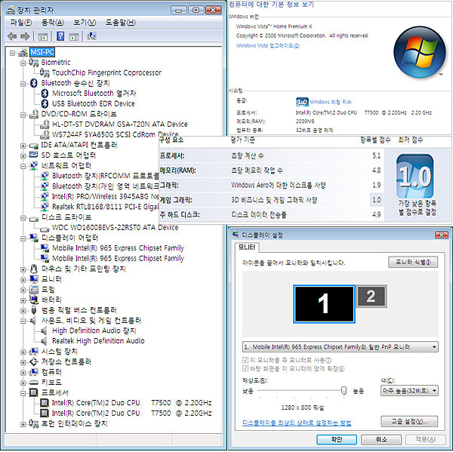The height and width of the screenshot is (452, 453).
Task: Click the 프로세서 category icon
Action: pyautogui.click(x=34, y=392)
